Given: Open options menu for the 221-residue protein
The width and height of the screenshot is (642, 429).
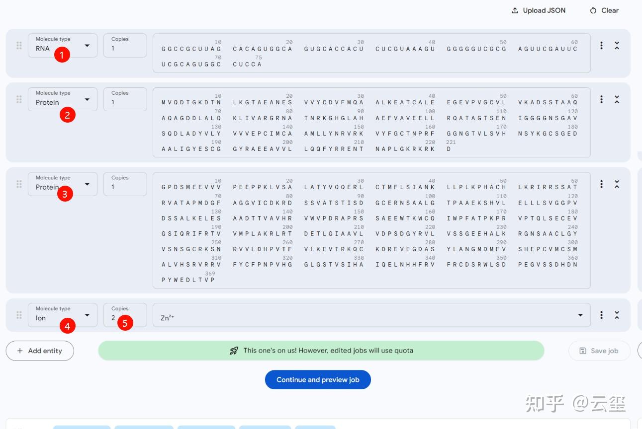Looking at the screenshot, I should pyautogui.click(x=601, y=99).
